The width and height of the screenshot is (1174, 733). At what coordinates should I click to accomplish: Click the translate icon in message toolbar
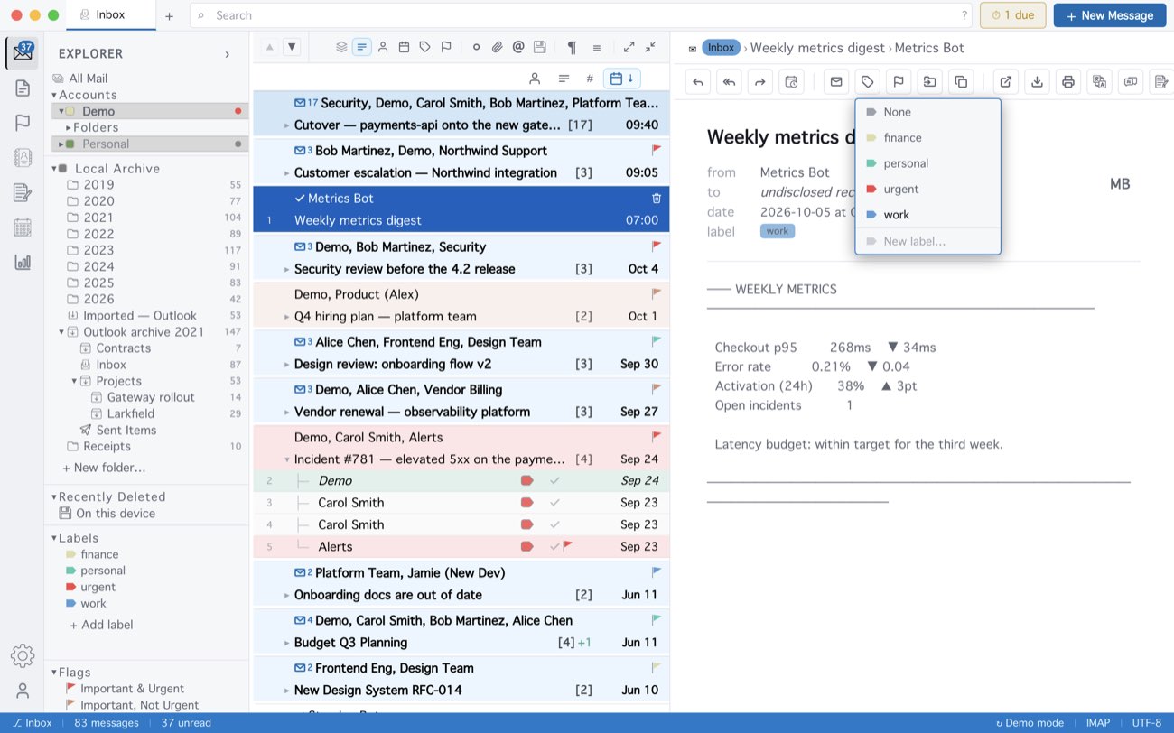[1099, 82]
